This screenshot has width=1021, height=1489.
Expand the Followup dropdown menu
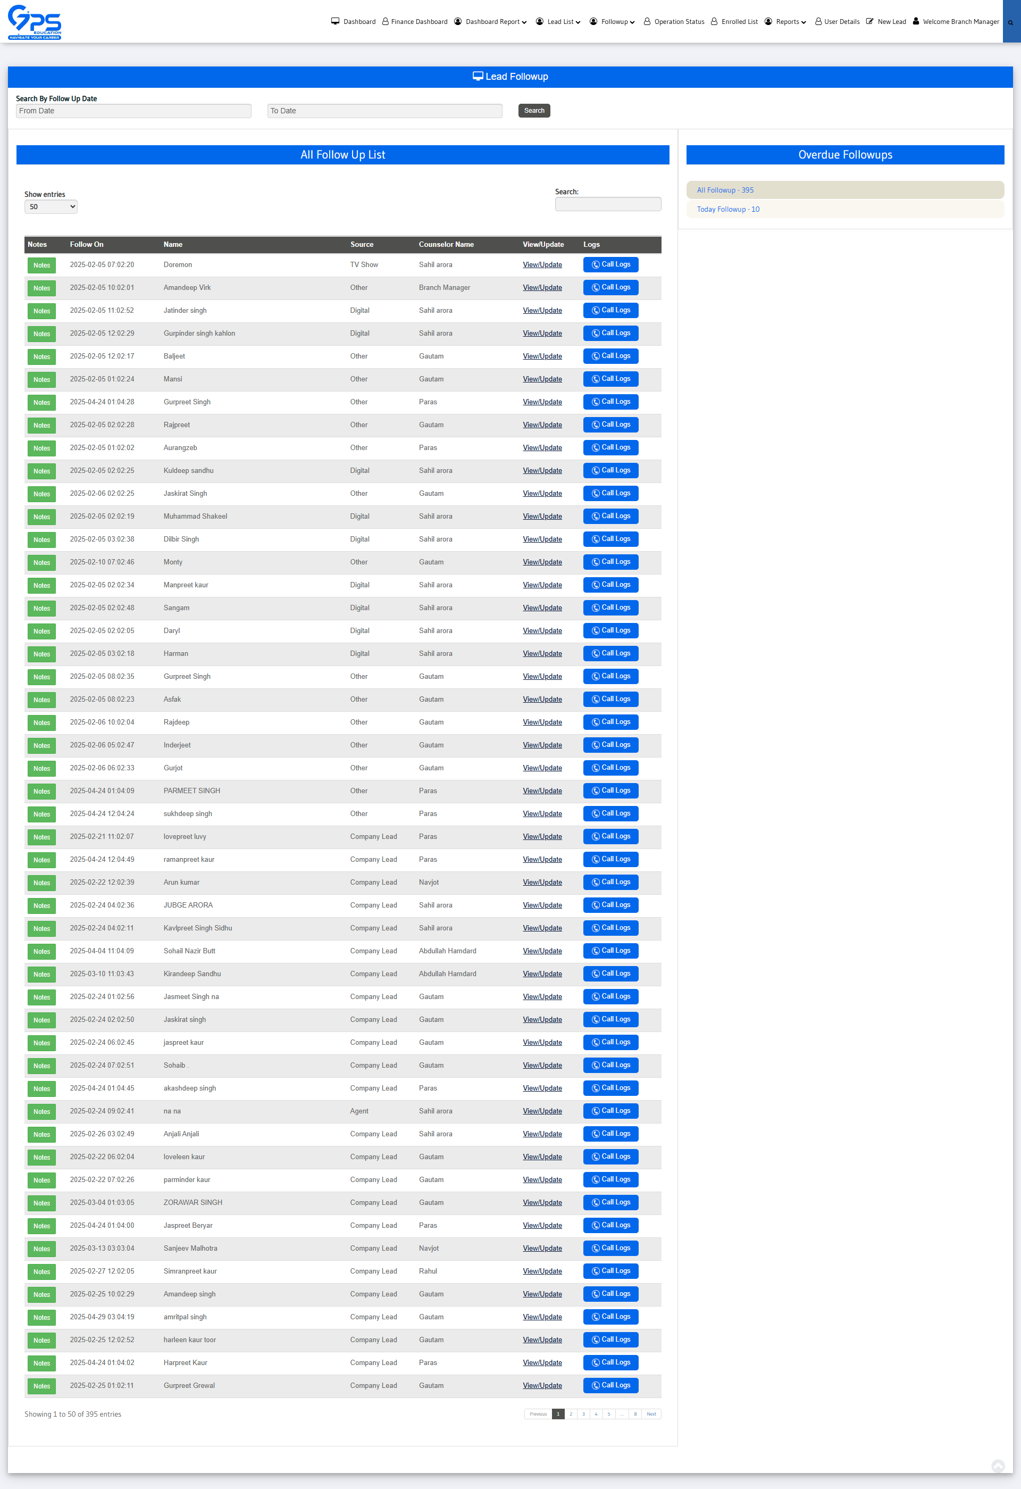(613, 22)
